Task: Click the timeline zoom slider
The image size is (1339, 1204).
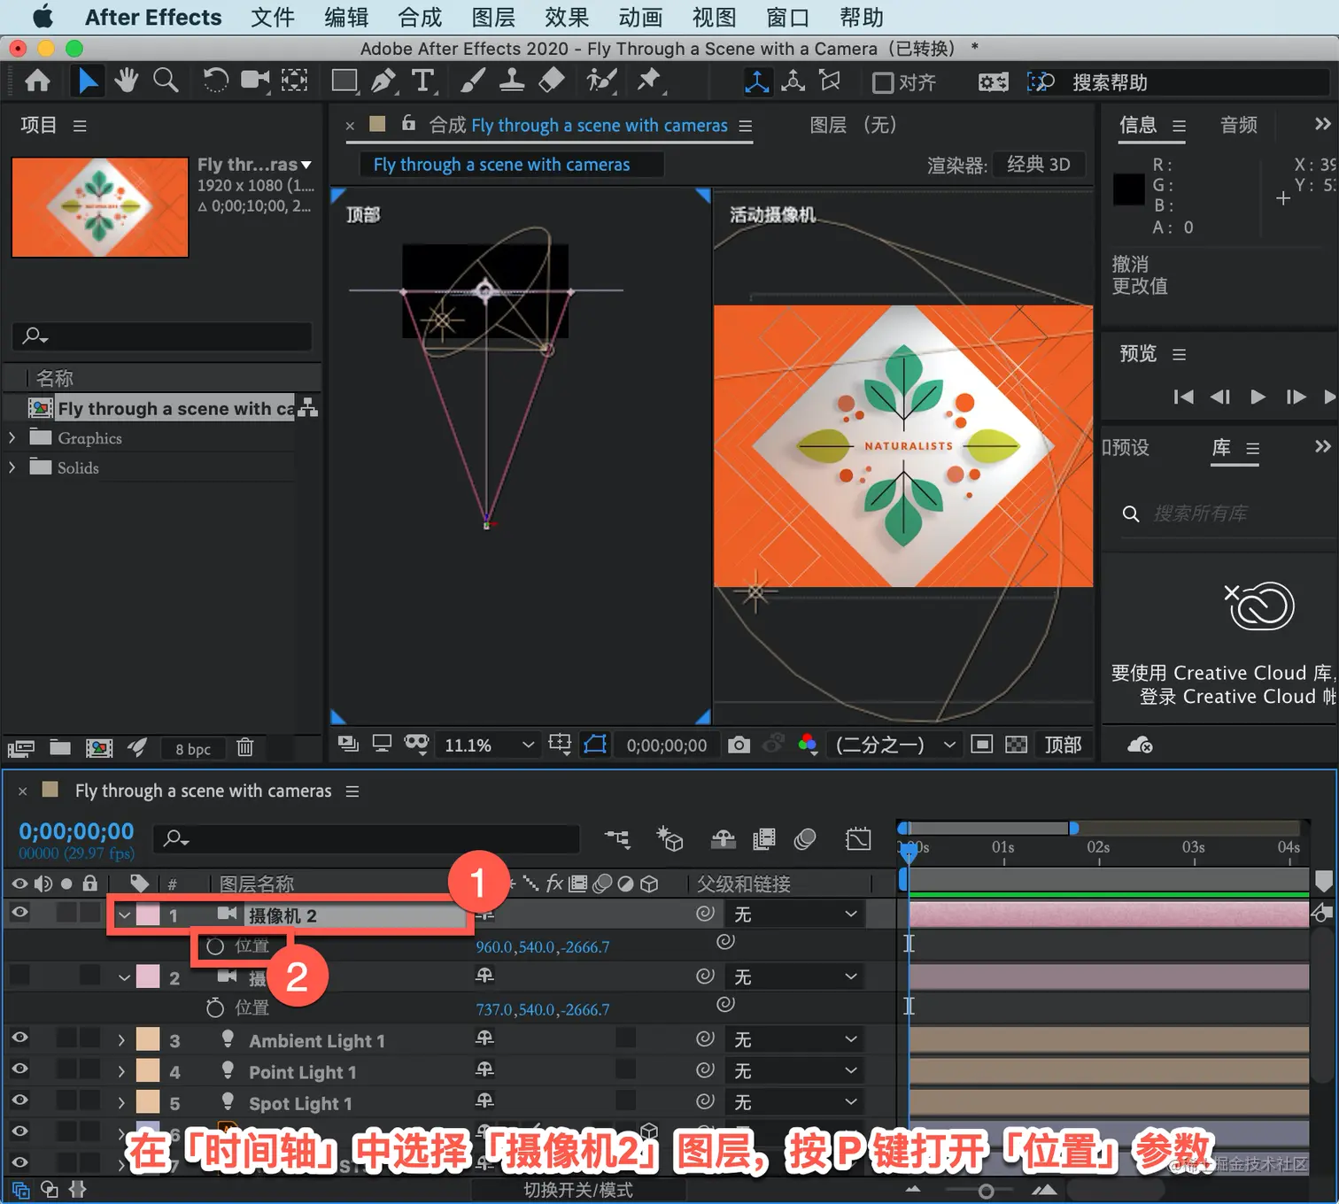Action: pos(985,1191)
